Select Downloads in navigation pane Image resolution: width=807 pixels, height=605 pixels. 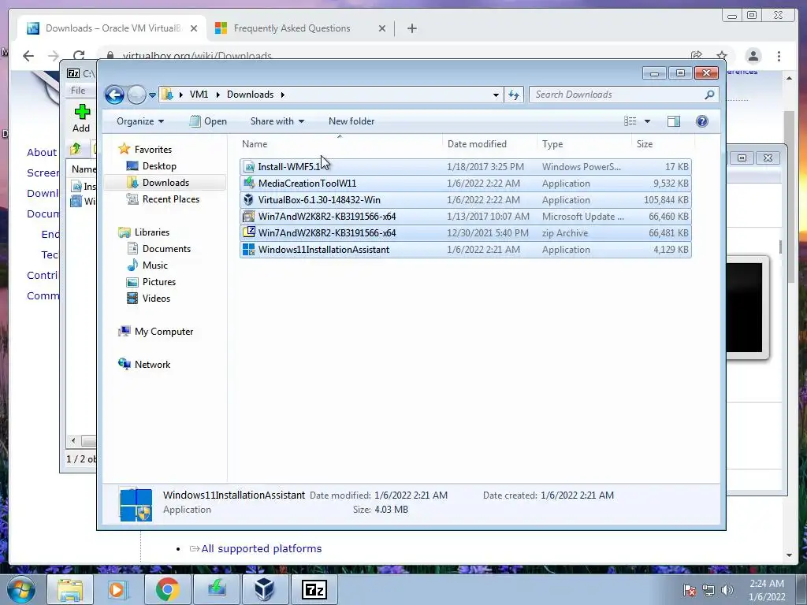pyautogui.click(x=165, y=183)
